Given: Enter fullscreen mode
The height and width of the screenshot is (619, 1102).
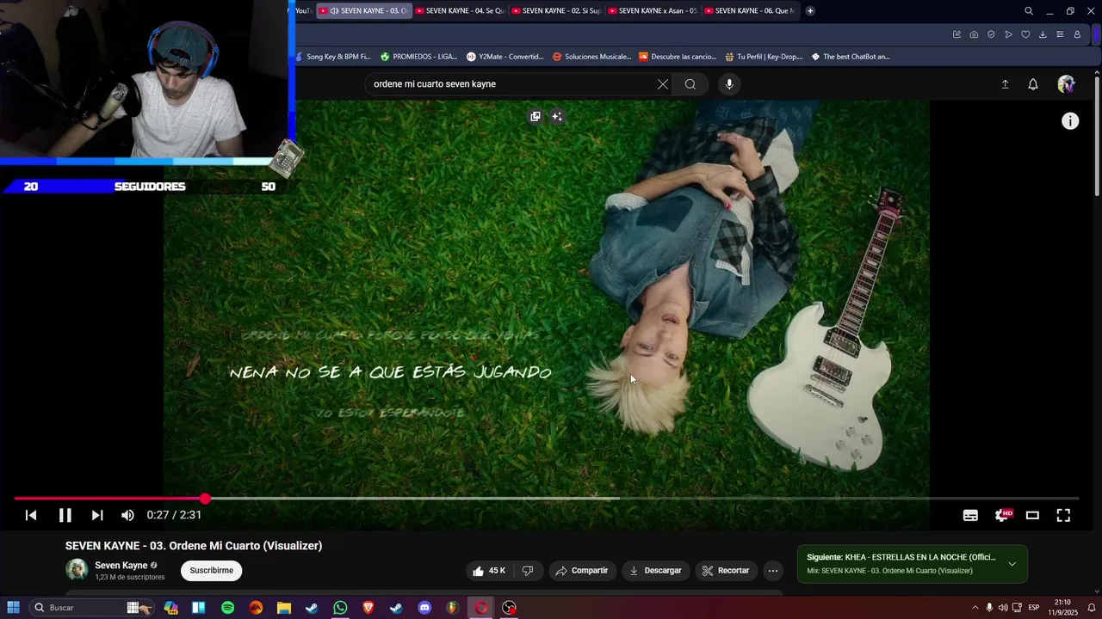Looking at the screenshot, I should coord(1063,515).
